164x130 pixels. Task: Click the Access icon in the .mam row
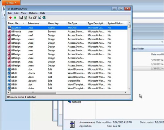pyautogui.click(x=9, y=39)
